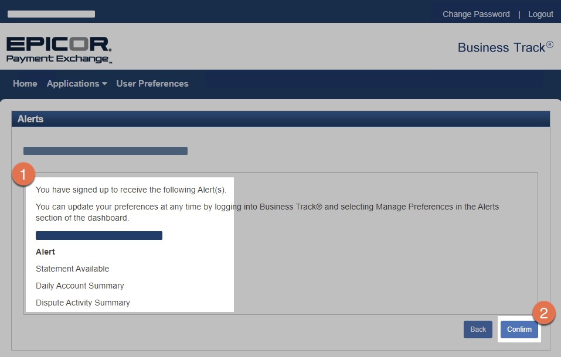Screen dimensions: 561x357
Task: Expand the Applications menu arrow
Action: (104, 84)
